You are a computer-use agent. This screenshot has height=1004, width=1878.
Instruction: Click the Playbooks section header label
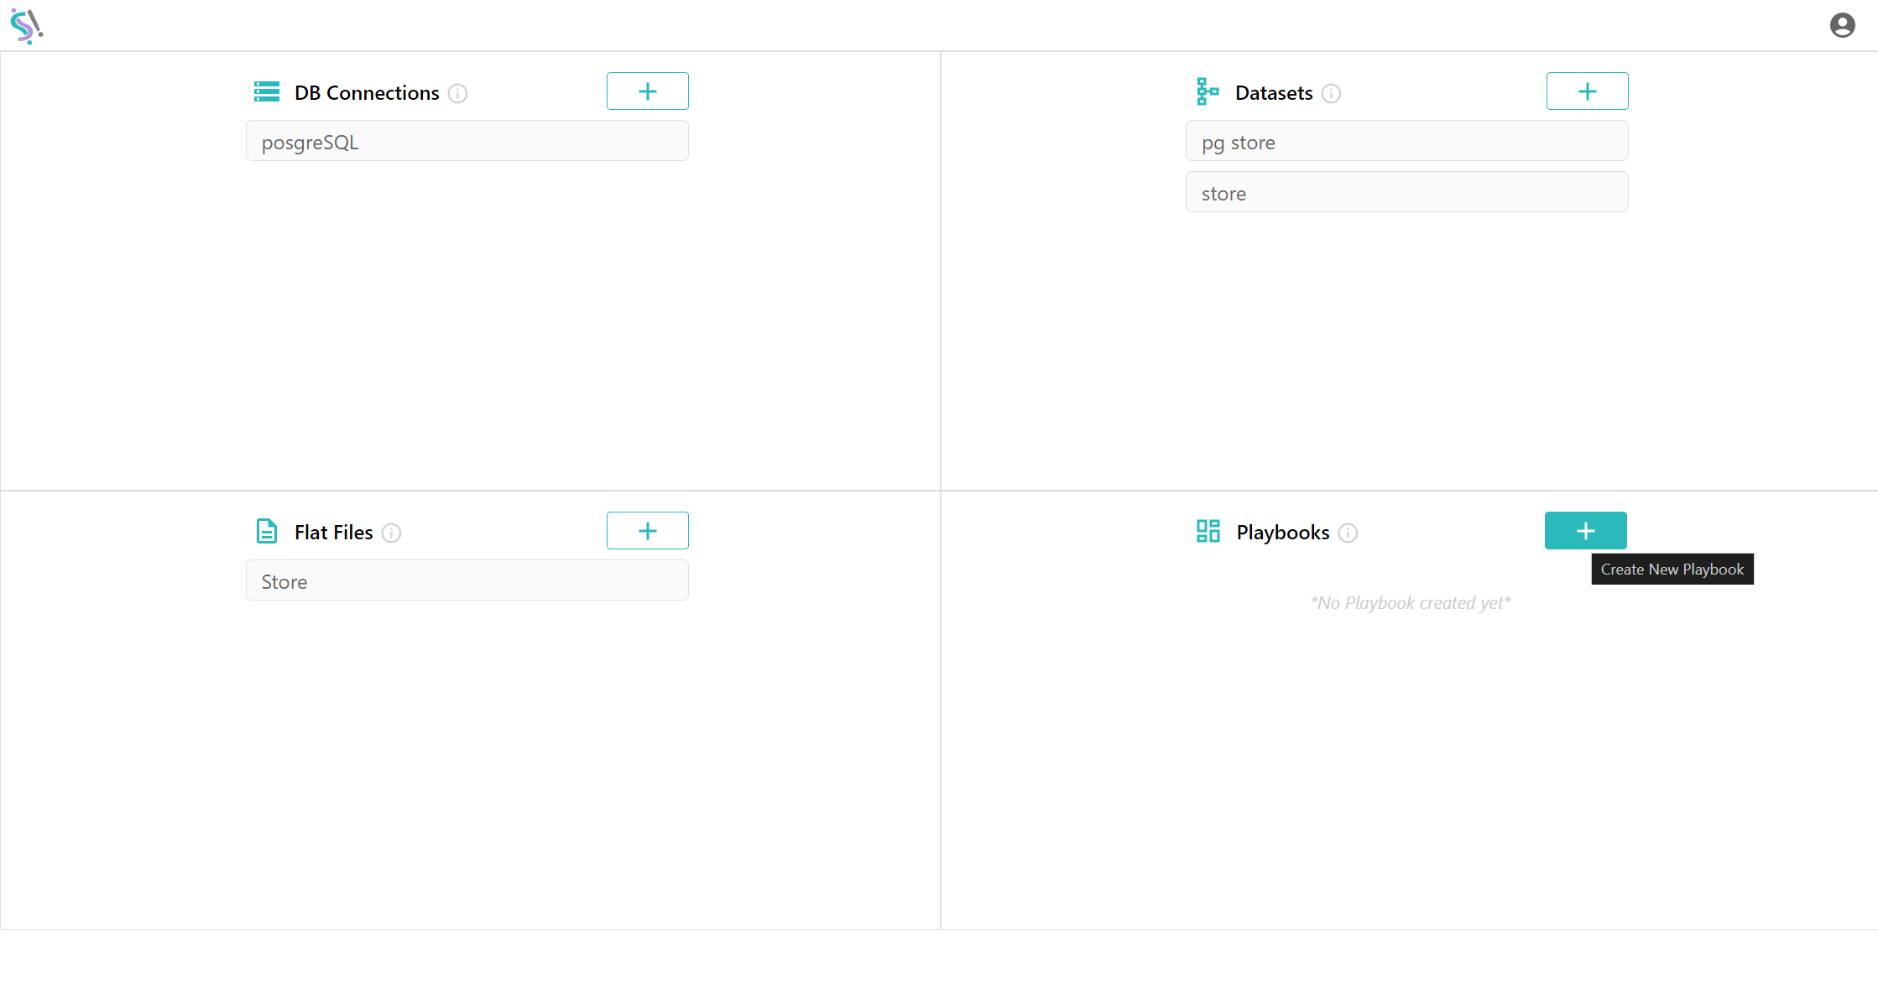tap(1283, 531)
